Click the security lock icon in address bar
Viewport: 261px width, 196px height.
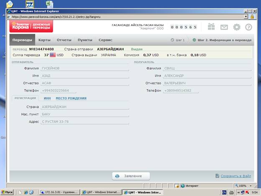[x=252, y=17]
